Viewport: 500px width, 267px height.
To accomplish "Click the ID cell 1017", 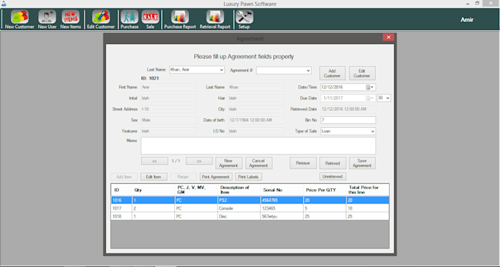I will tap(121, 208).
